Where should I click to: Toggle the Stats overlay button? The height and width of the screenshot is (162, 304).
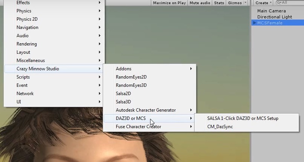219,3
